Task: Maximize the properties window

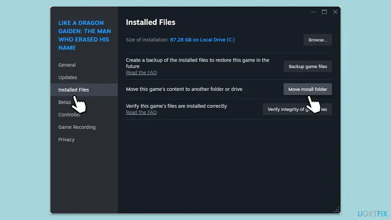Action: coord(324,12)
